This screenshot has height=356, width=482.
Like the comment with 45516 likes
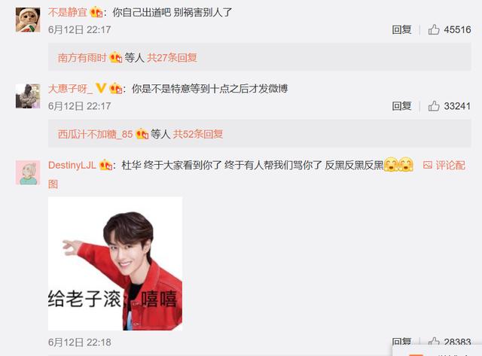[434, 29]
